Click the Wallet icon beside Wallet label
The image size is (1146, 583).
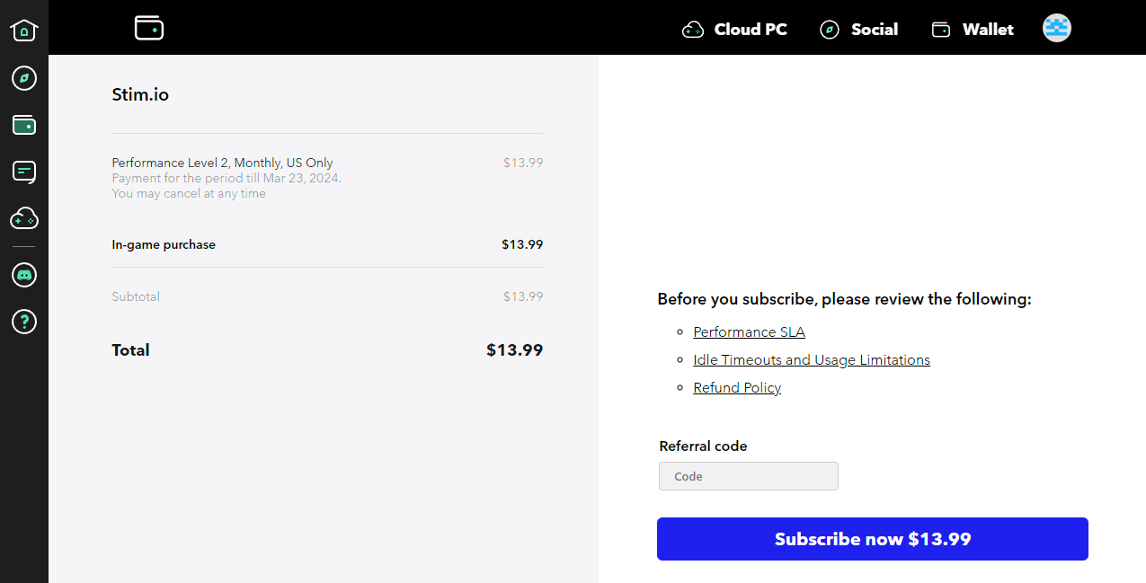click(x=941, y=30)
